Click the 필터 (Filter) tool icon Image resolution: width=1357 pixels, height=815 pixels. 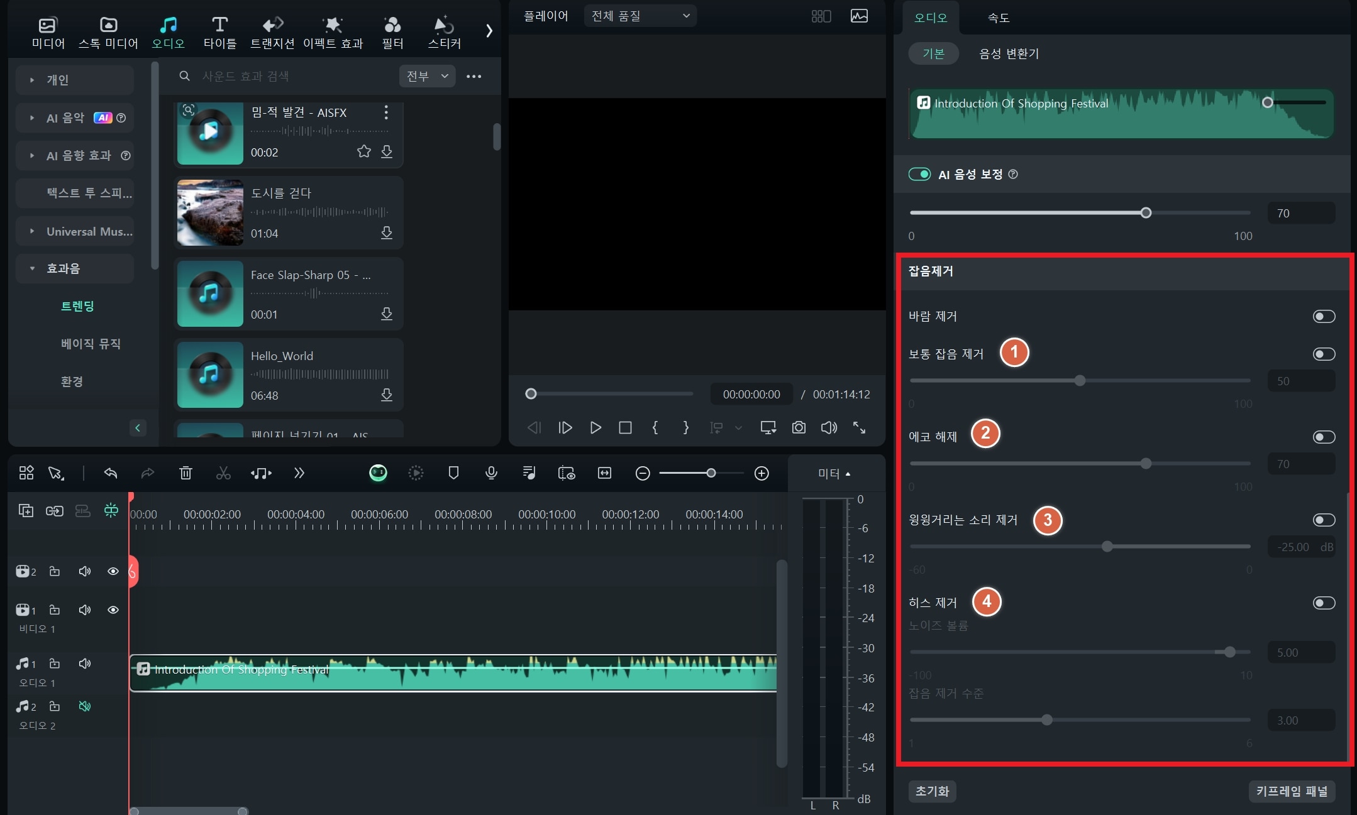click(x=392, y=29)
